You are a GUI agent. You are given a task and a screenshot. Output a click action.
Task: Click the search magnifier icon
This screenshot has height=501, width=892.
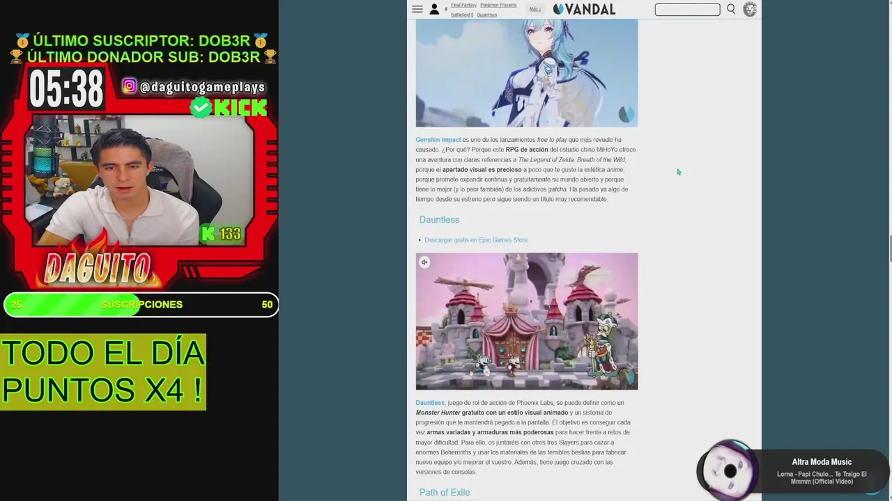click(731, 9)
